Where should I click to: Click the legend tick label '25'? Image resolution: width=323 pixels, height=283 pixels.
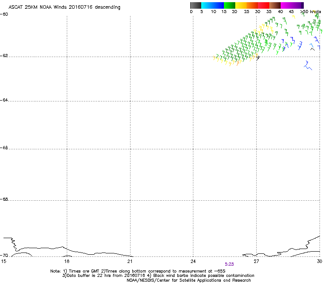tap(247, 12)
